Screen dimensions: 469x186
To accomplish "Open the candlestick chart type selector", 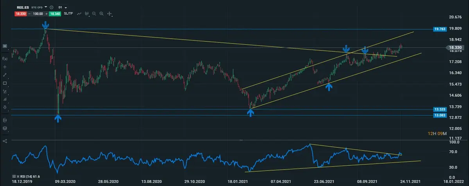I will point(86,14).
